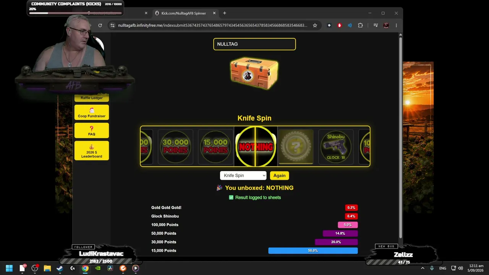The image size is (489, 275).
Task: Click the blue sound-wave extension icon
Action: pyautogui.click(x=350, y=25)
